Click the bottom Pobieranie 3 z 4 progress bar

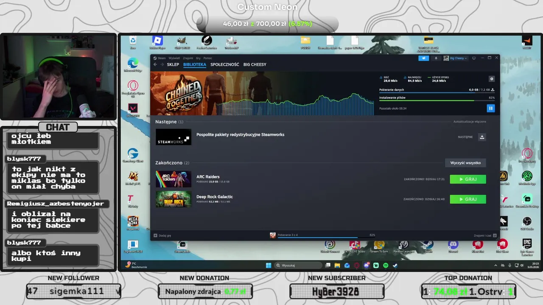(x=327, y=238)
